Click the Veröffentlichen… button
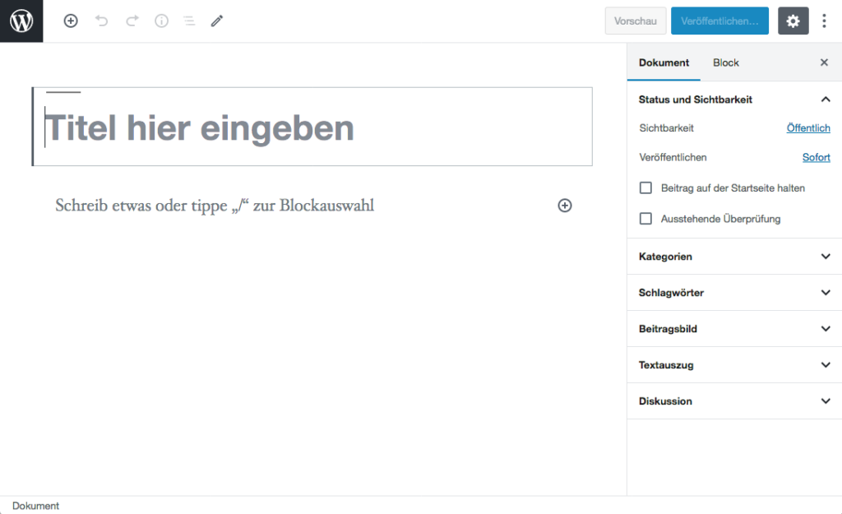842x514 pixels. pyautogui.click(x=719, y=21)
